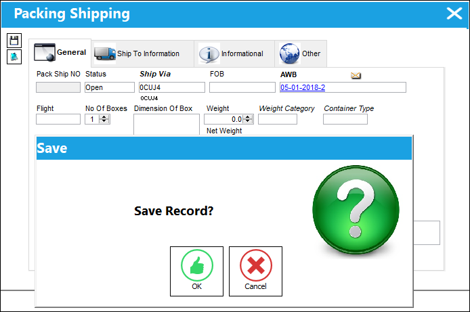Click the Weight Category field
The height and width of the screenshot is (312, 470).
click(278, 119)
